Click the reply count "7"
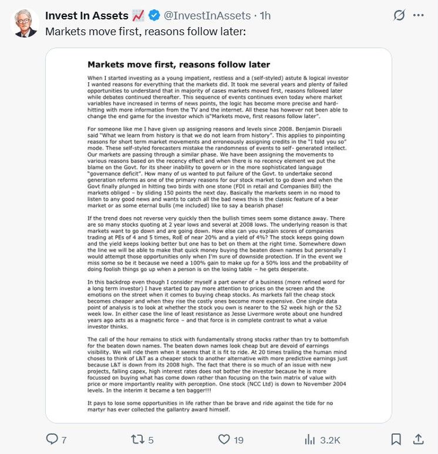438x454 pixels. (64, 440)
